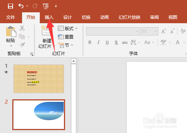
Task: Click the 粘贴 clipboard icon
Action: 11,32
